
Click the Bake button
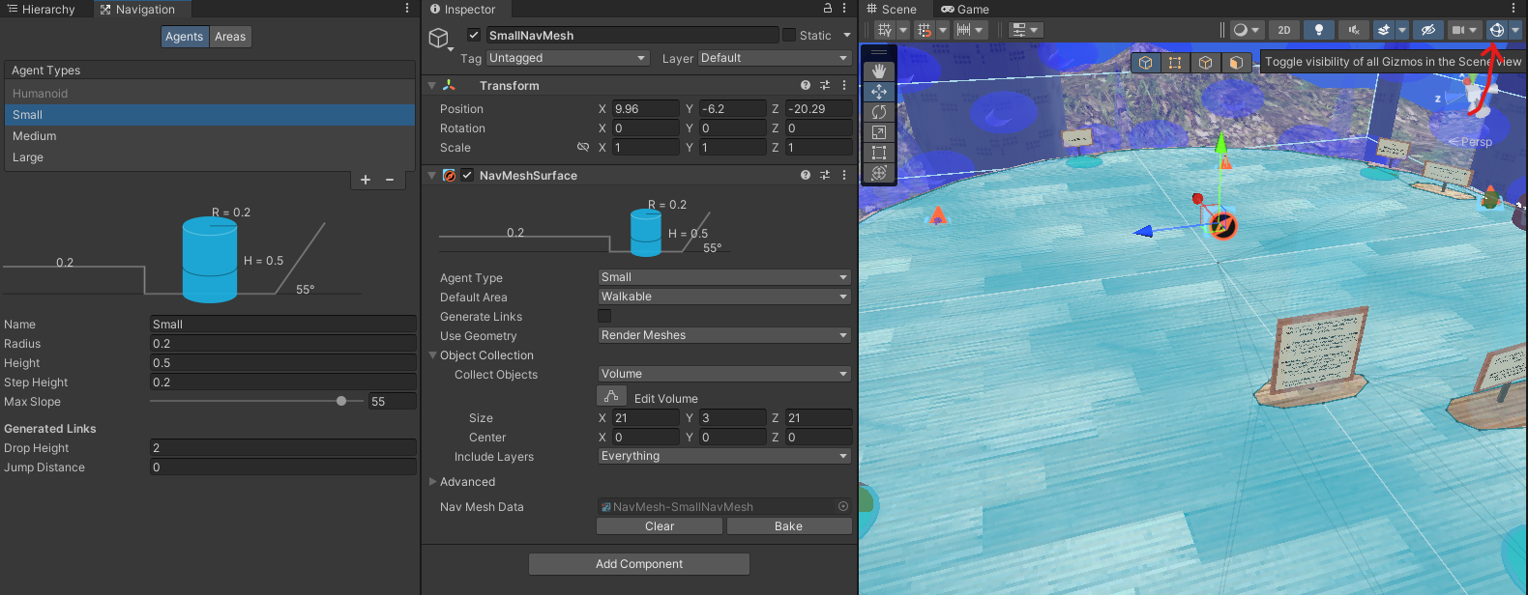788,526
